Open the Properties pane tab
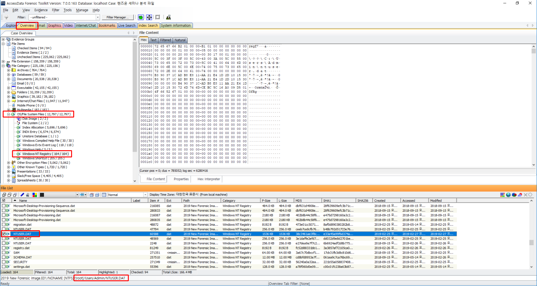This screenshot has width=537, height=286. tap(181, 179)
